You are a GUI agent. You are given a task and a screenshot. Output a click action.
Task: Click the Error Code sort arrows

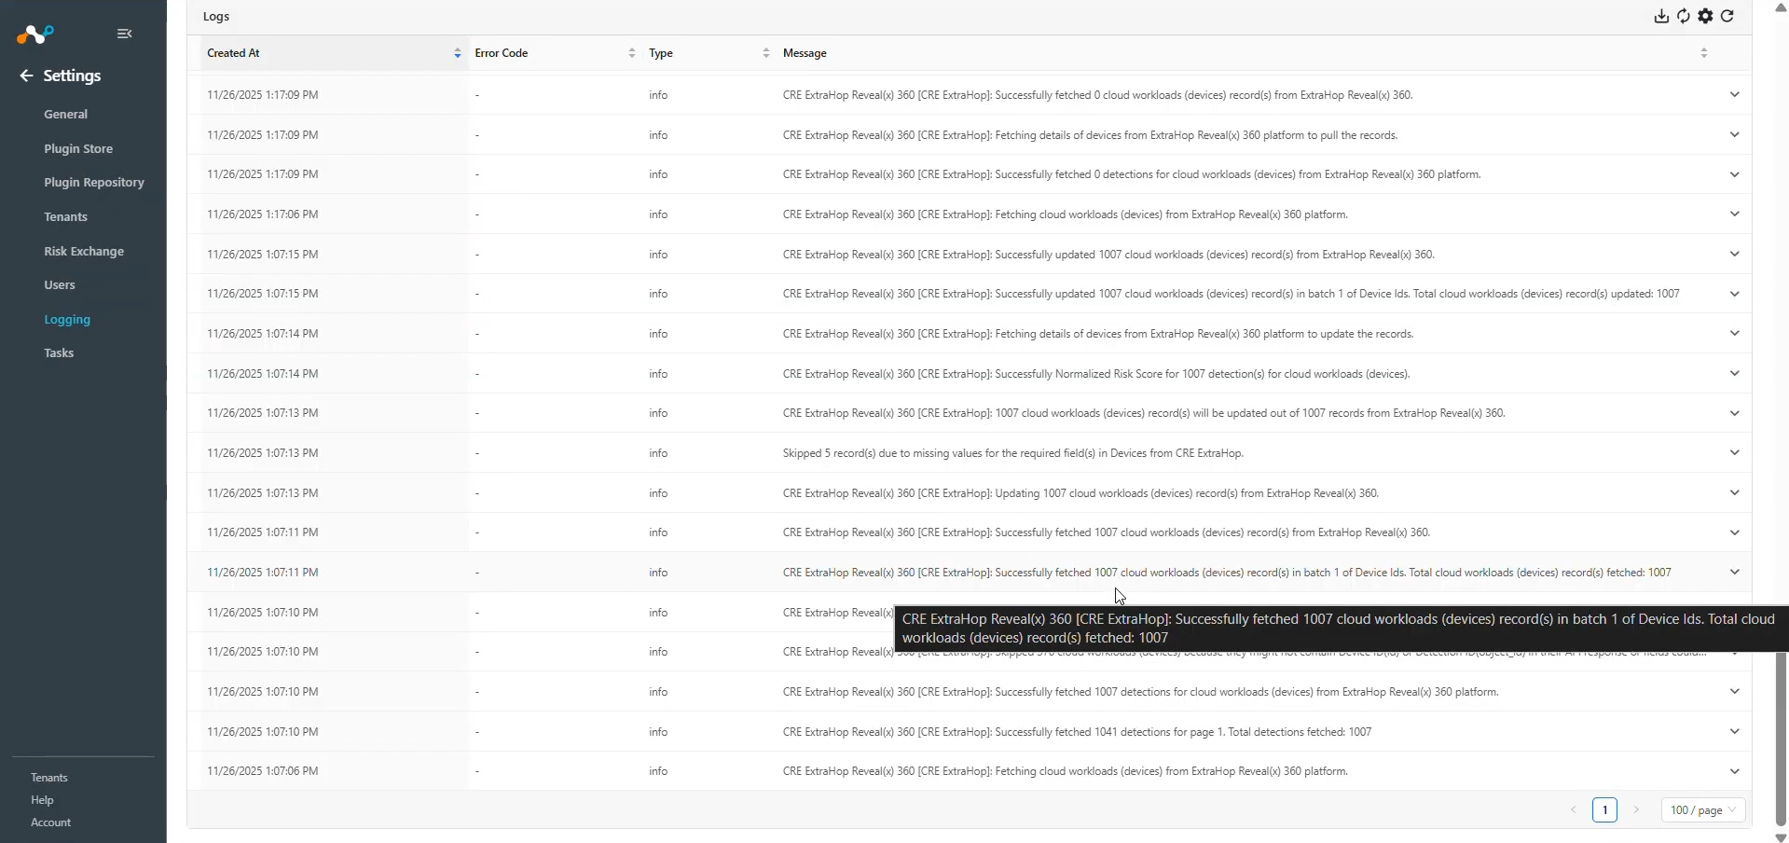pyautogui.click(x=632, y=53)
